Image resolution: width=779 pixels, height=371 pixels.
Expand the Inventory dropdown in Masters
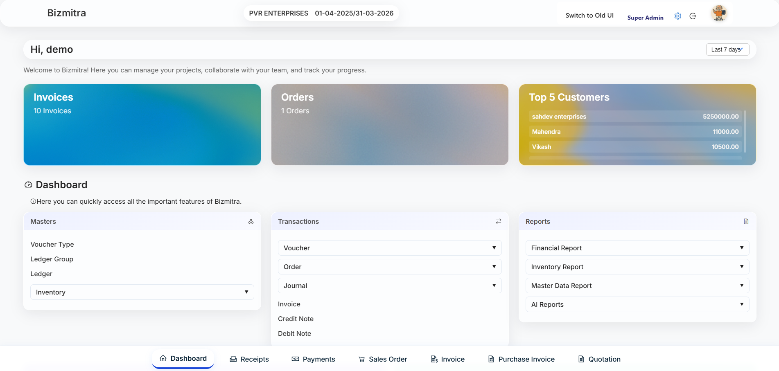click(x=142, y=292)
